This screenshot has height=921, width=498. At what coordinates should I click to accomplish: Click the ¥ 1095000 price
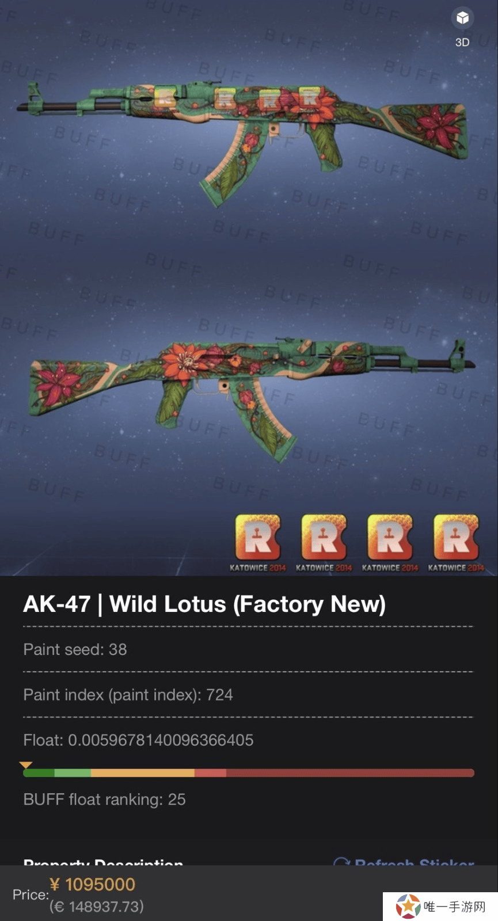[93, 884]
